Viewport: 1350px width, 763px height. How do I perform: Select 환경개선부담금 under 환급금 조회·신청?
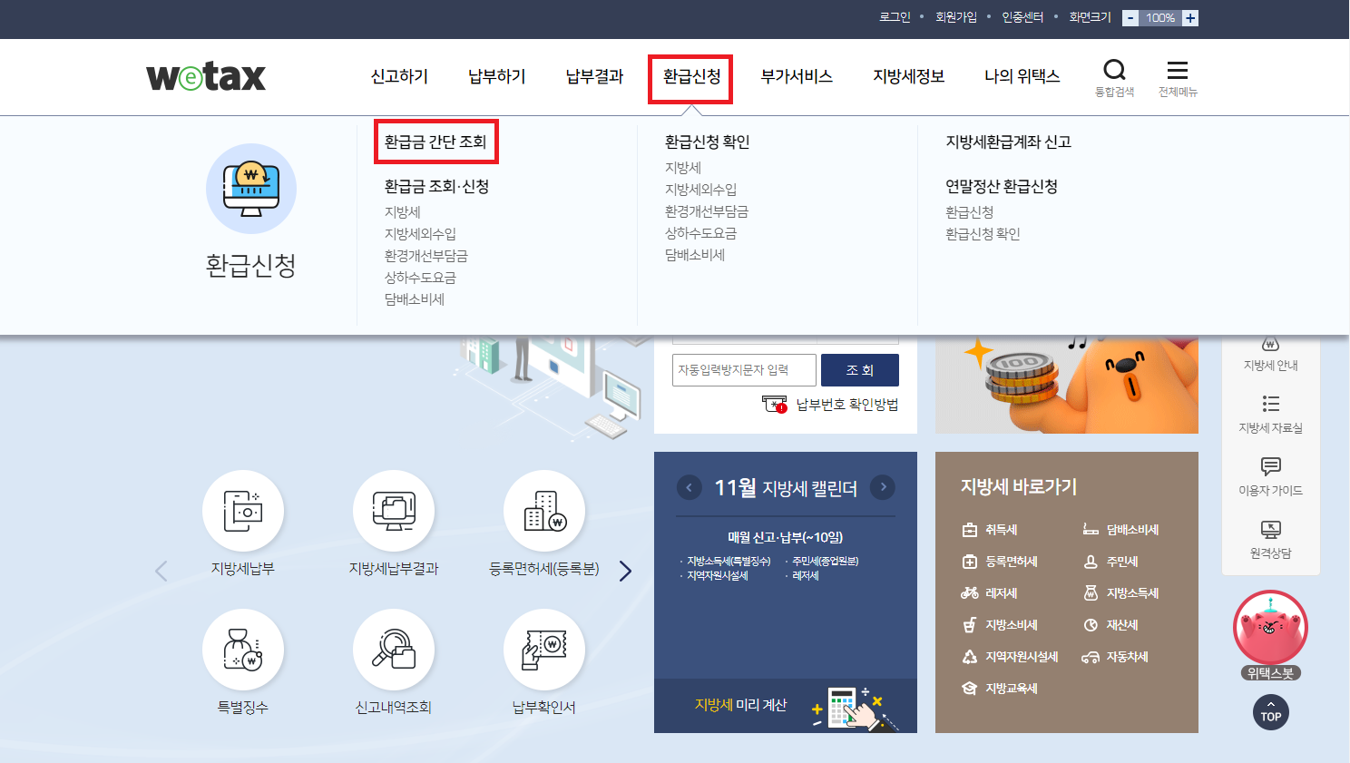coord(426,256)
